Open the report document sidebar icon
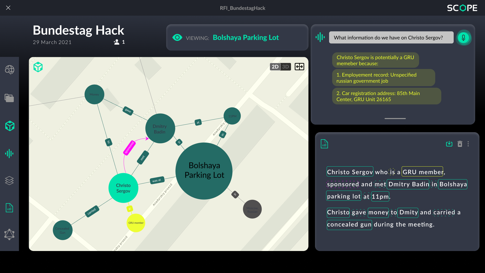485x273 pixels. pyautogui.click(x=9, y=208)
